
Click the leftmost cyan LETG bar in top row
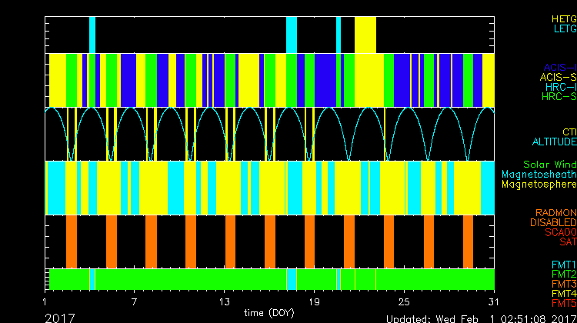tap(92, 35)
